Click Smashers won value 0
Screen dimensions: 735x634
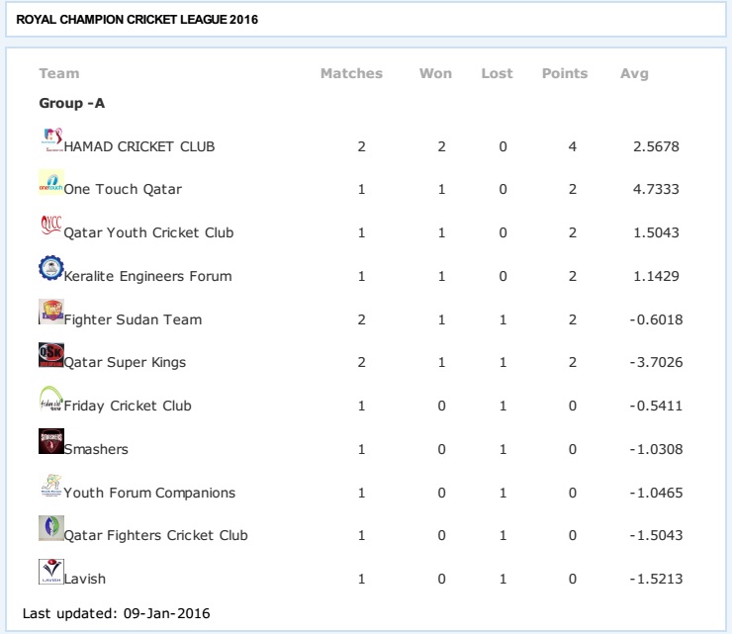point(441,449)
